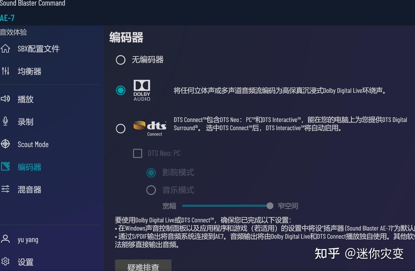The image size is (415, 271).
Task: Click the user profile icon
Action: (5, 239)
